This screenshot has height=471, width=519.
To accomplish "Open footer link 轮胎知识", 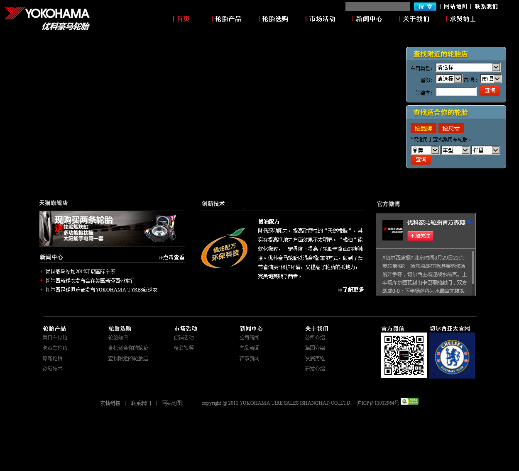I will (118, 337).
